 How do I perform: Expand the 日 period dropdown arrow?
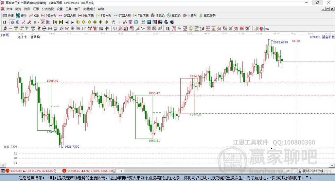tap(8, 22)
